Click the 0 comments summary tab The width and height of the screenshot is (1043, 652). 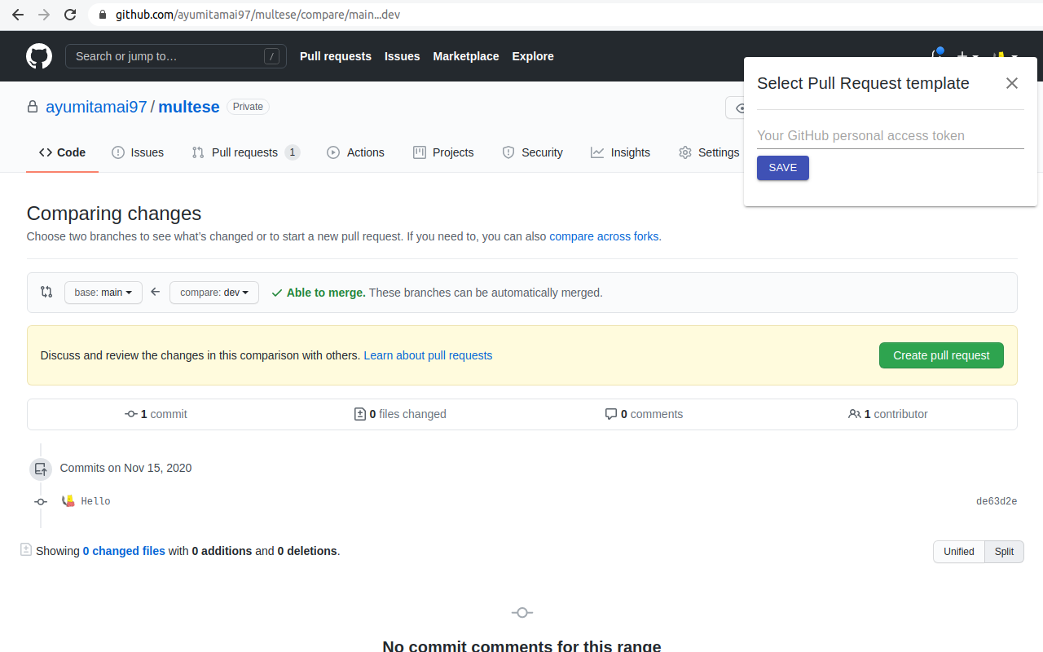(x=644, y=414)
